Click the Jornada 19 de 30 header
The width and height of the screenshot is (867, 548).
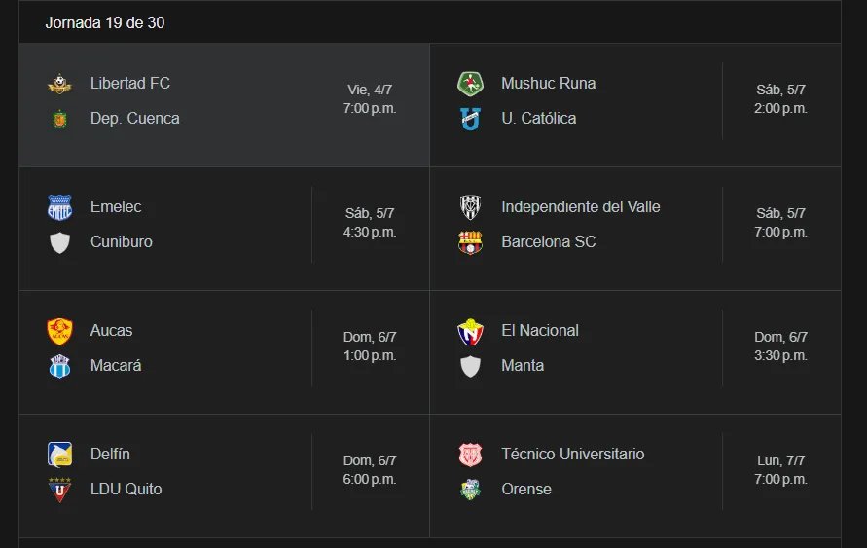[105, 22]
